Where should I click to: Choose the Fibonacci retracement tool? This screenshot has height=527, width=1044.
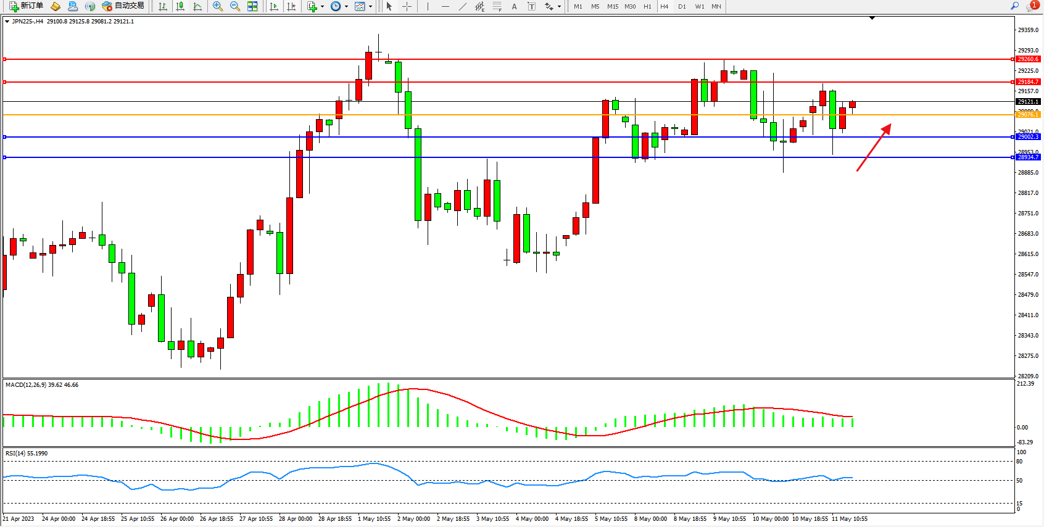coord(497,6)
